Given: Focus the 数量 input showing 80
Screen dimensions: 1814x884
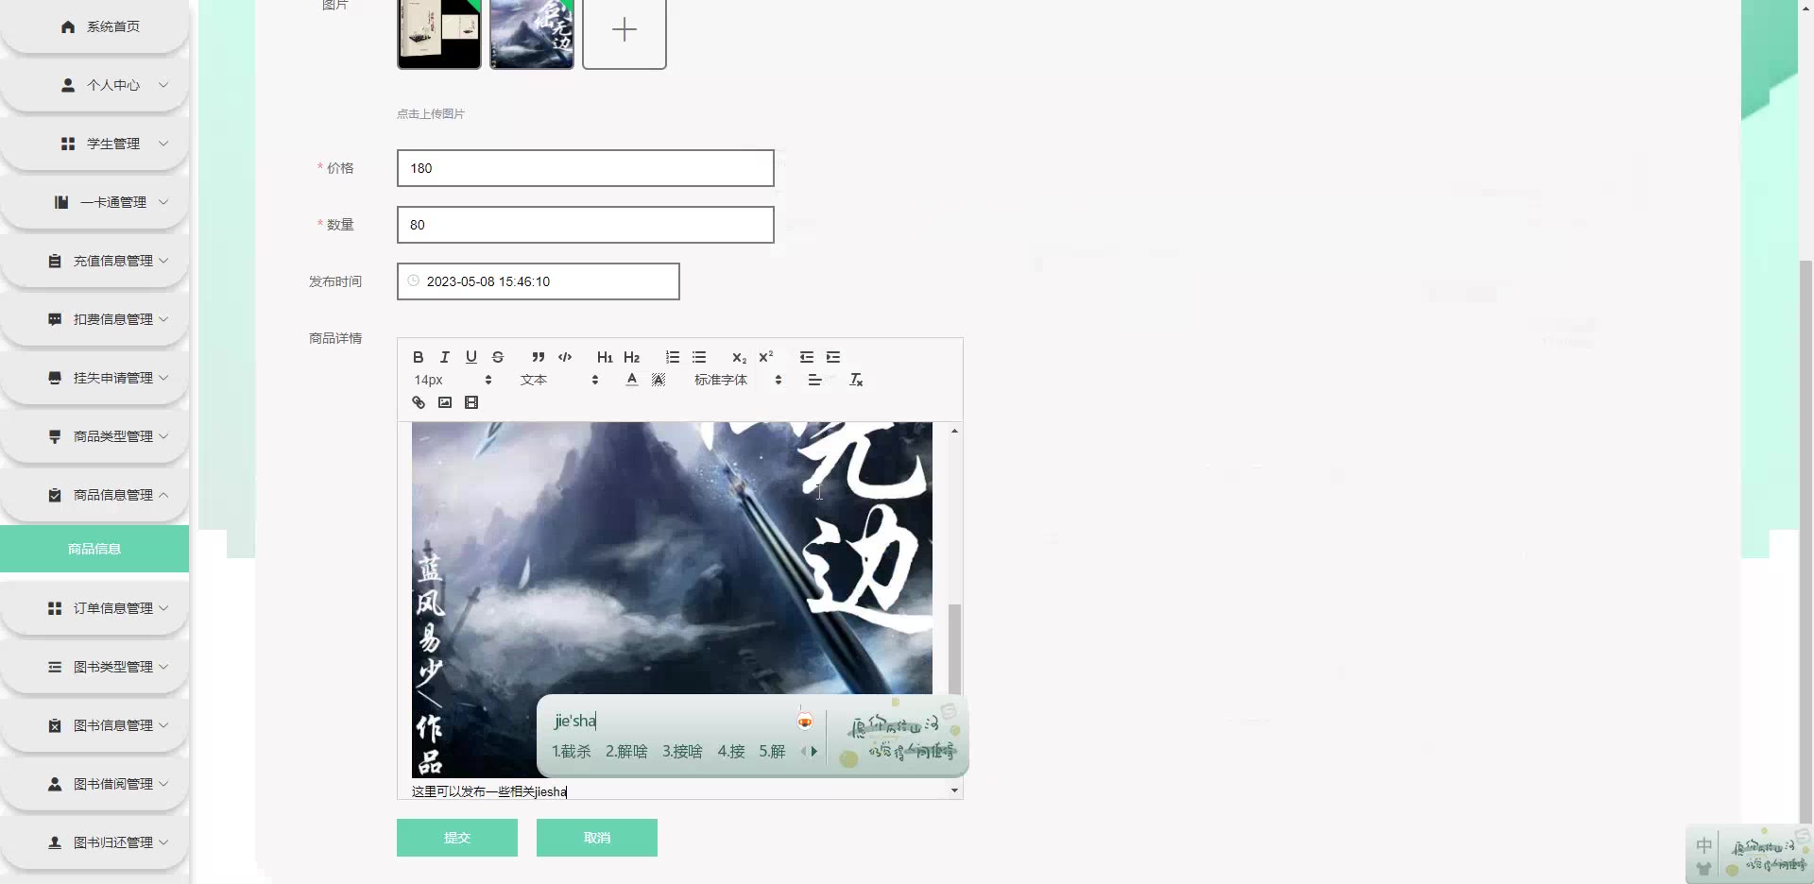Looking at the screenshot, I should [x=586, y=225].
